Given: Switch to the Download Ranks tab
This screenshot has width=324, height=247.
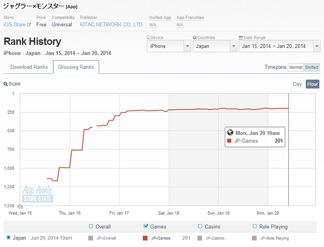Looking at the screenshot, I should pos(29,67).
